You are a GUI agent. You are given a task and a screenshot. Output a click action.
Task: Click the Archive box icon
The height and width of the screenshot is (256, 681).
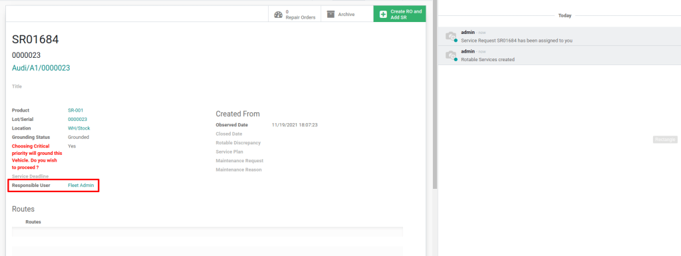[331, 15]
